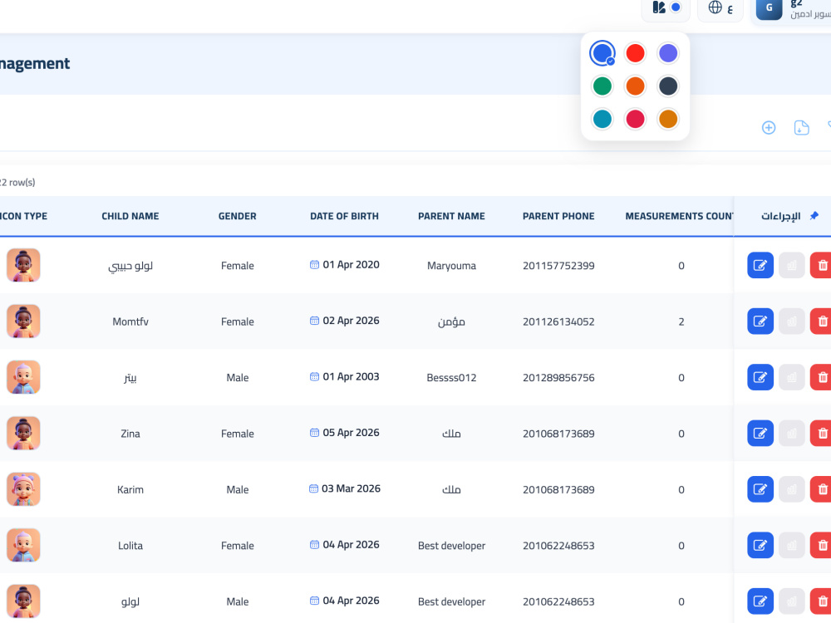Edit the Momtfv child row
The width and height of the screenshot is (831, 623).
tap(760, 321)
